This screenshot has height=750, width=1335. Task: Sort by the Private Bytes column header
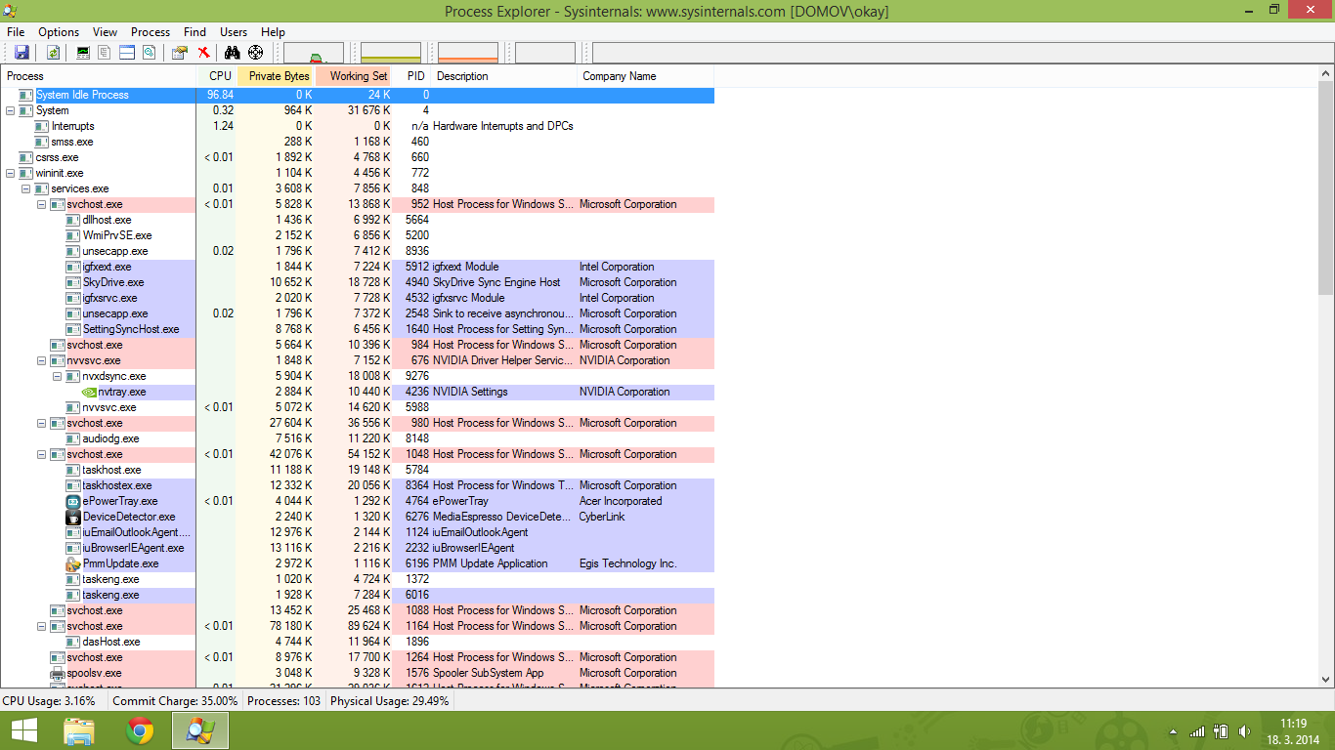pos(276,76)
